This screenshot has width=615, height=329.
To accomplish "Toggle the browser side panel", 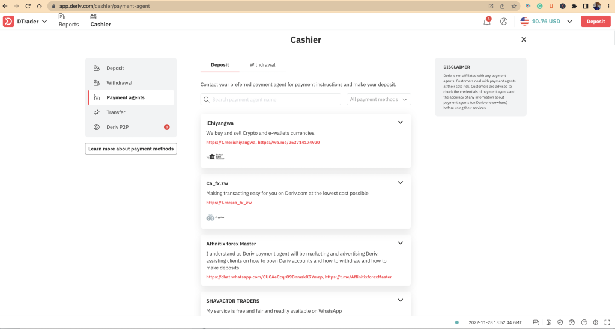I will click(x=586, y=6).
